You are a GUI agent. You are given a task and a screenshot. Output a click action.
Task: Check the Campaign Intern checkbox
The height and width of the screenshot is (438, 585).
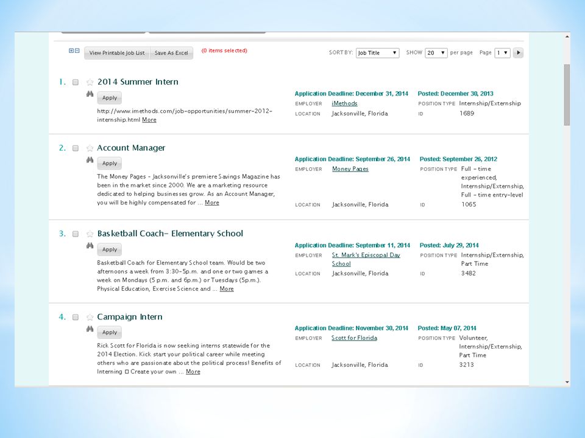[76, 318]
